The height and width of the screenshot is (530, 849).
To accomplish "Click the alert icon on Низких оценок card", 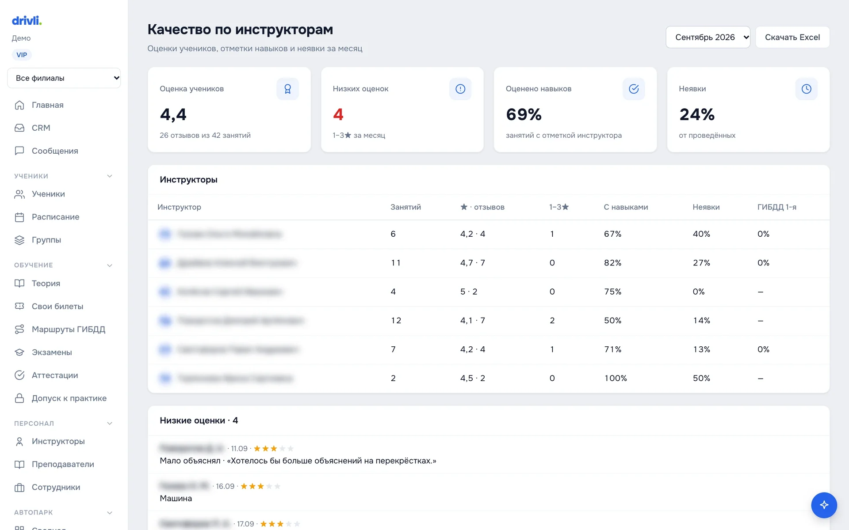I will [460, 89].
